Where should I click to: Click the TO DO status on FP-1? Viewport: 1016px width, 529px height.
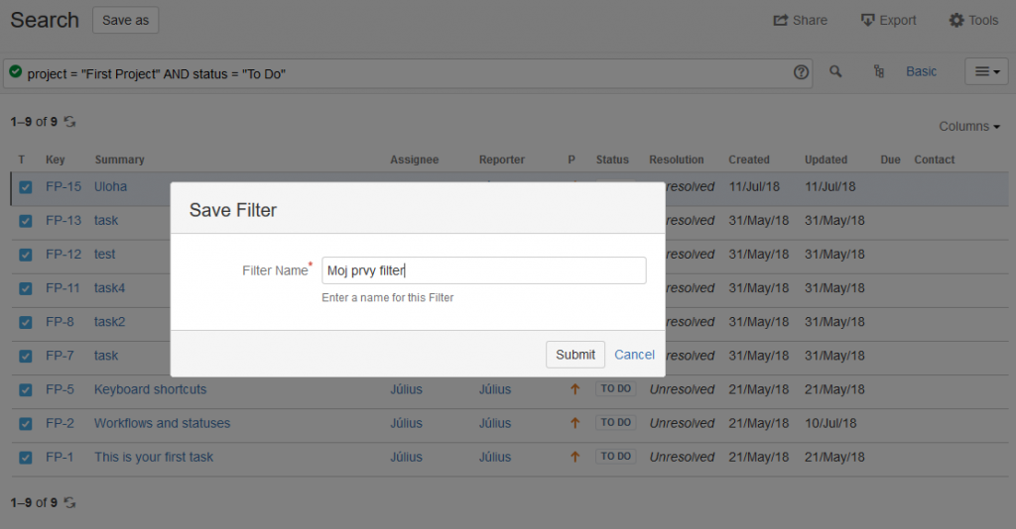615,456
